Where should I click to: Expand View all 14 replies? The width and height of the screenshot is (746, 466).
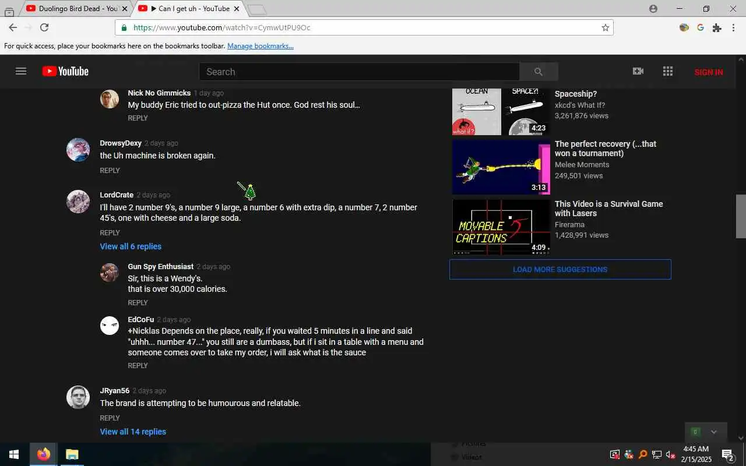coord(133,432)
